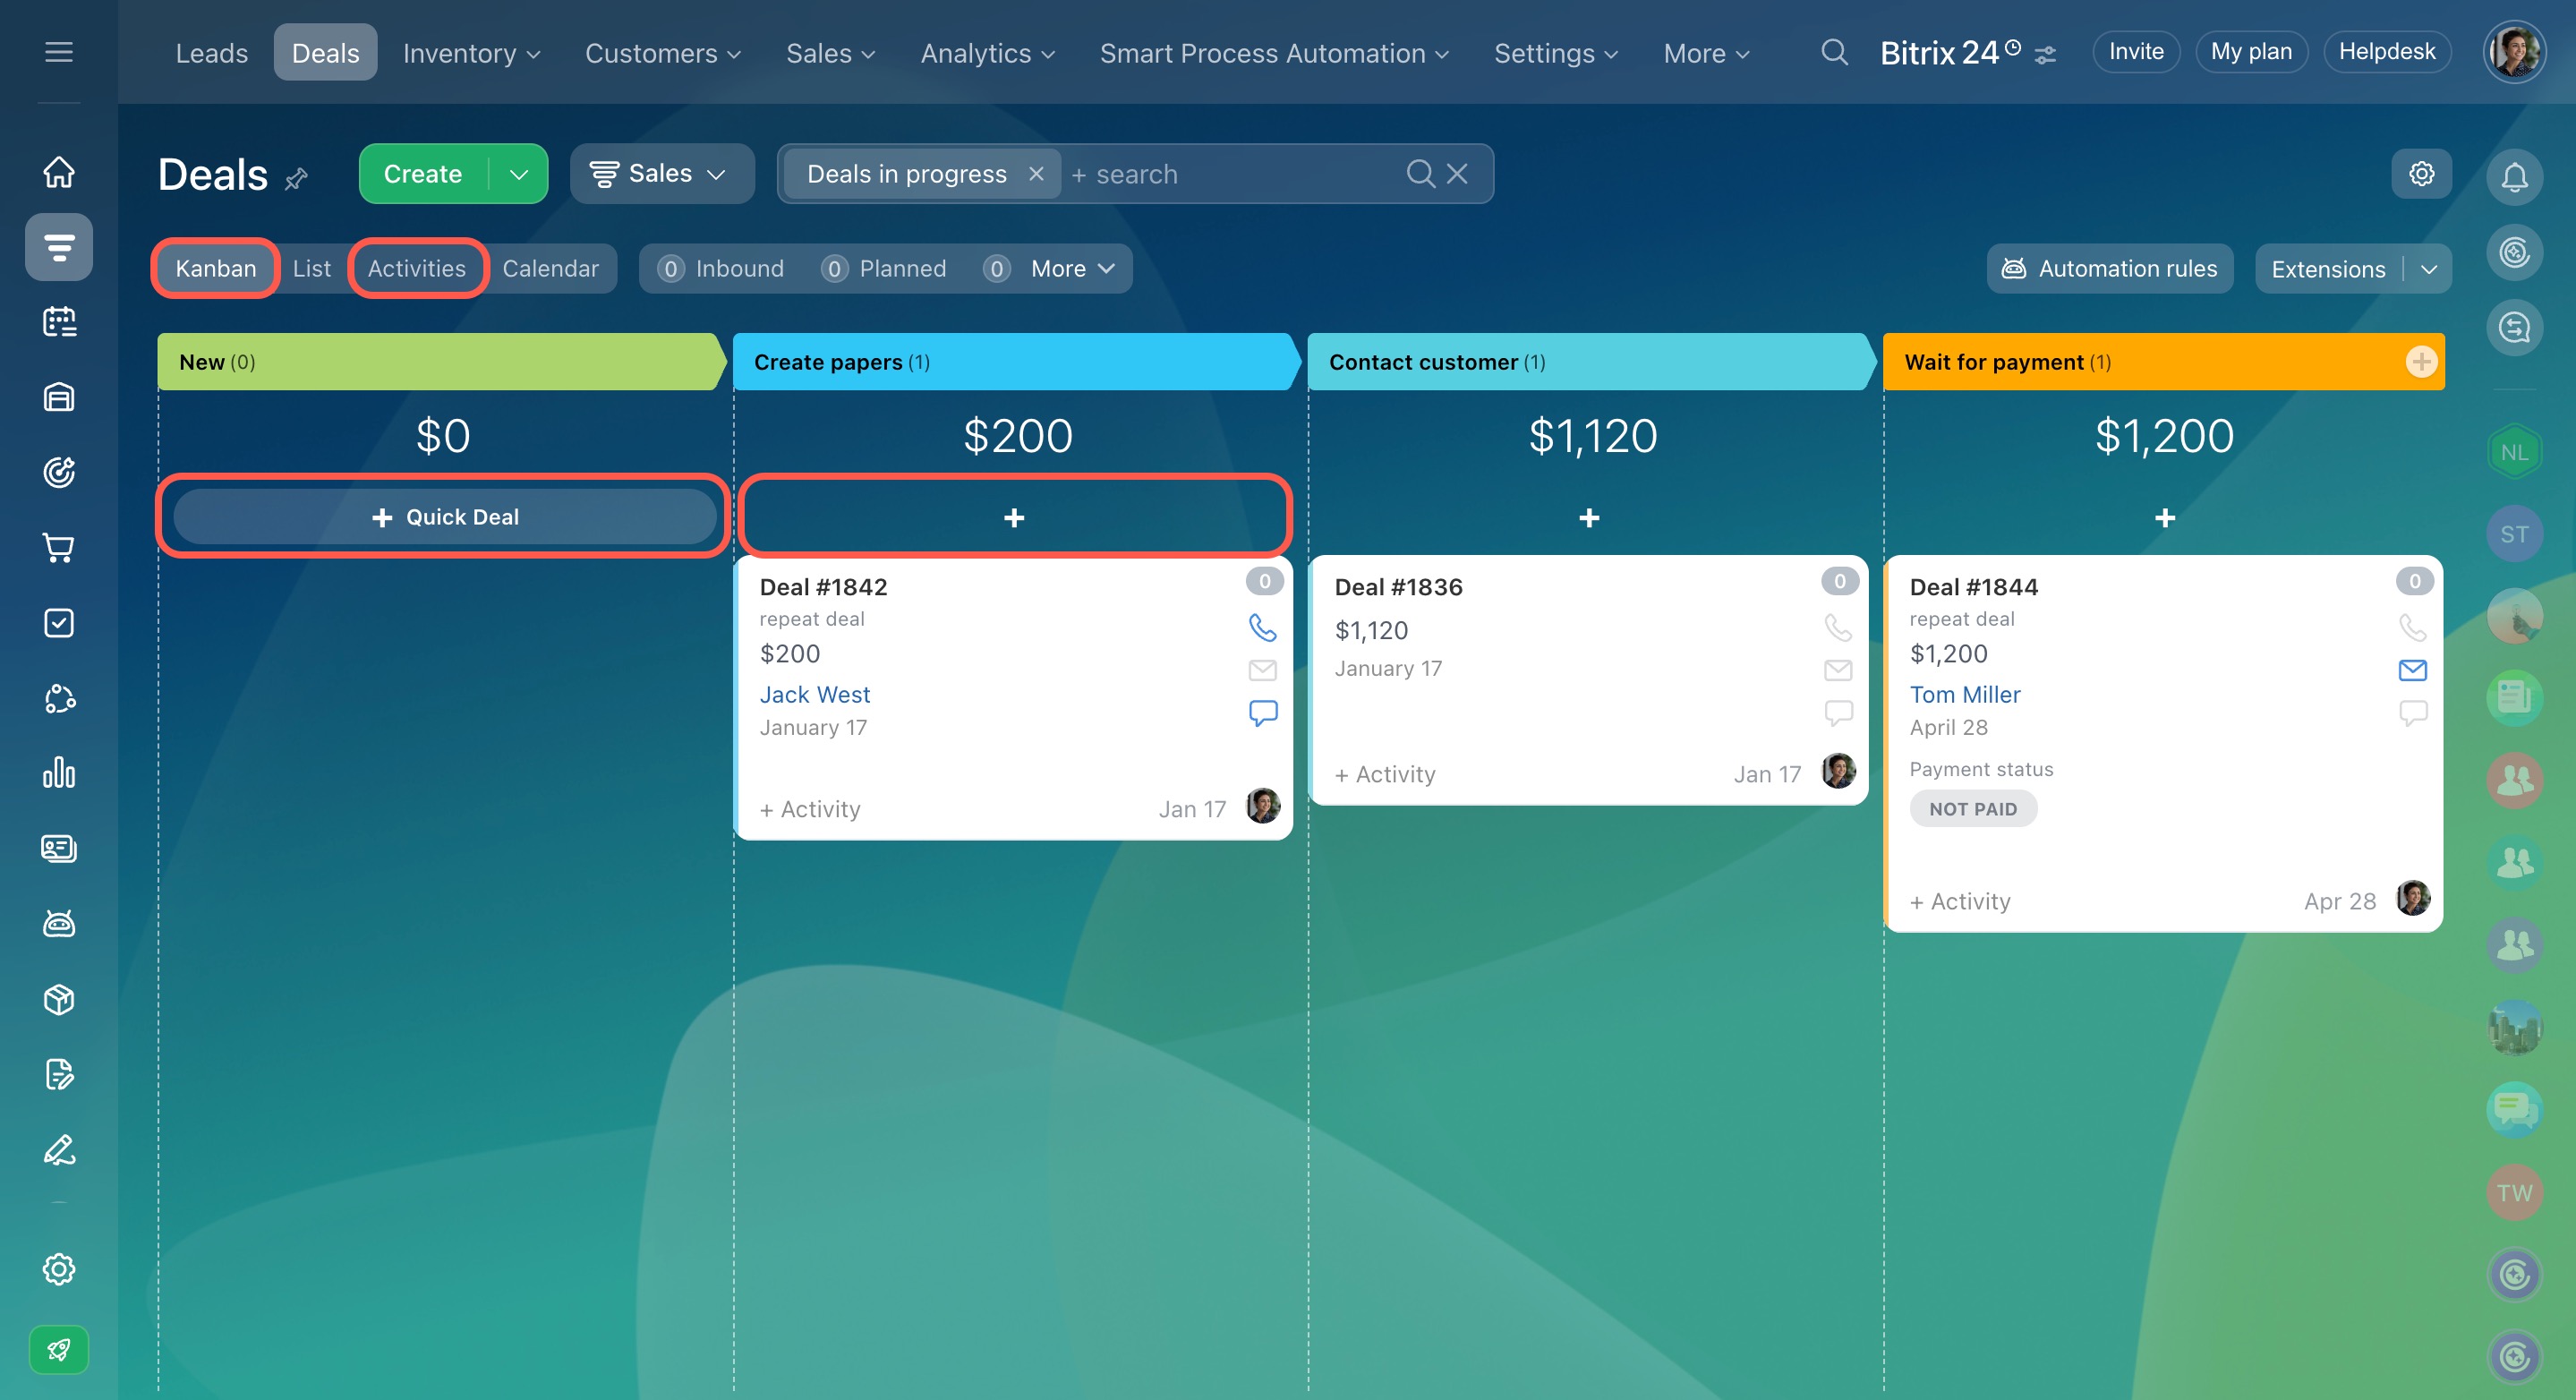This screenshot has height=1400, width=2576.
Task: Click the Invite button
Action: tap(2136, 52)
